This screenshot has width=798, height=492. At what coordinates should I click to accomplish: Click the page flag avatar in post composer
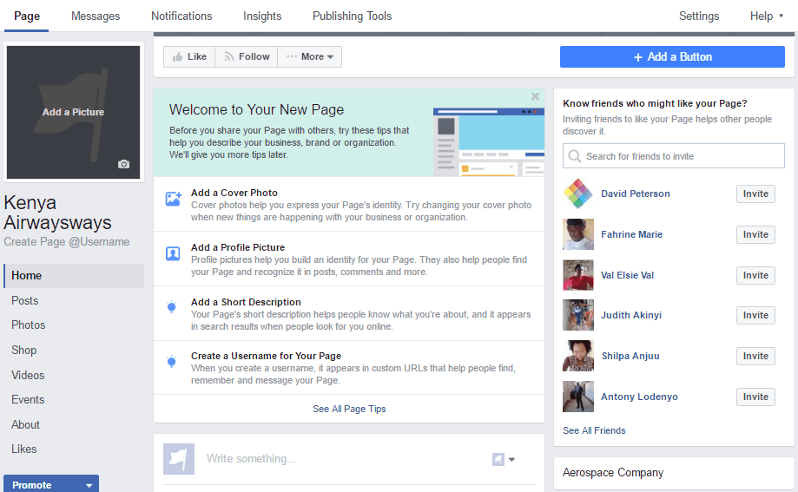[x=179, y=459]
